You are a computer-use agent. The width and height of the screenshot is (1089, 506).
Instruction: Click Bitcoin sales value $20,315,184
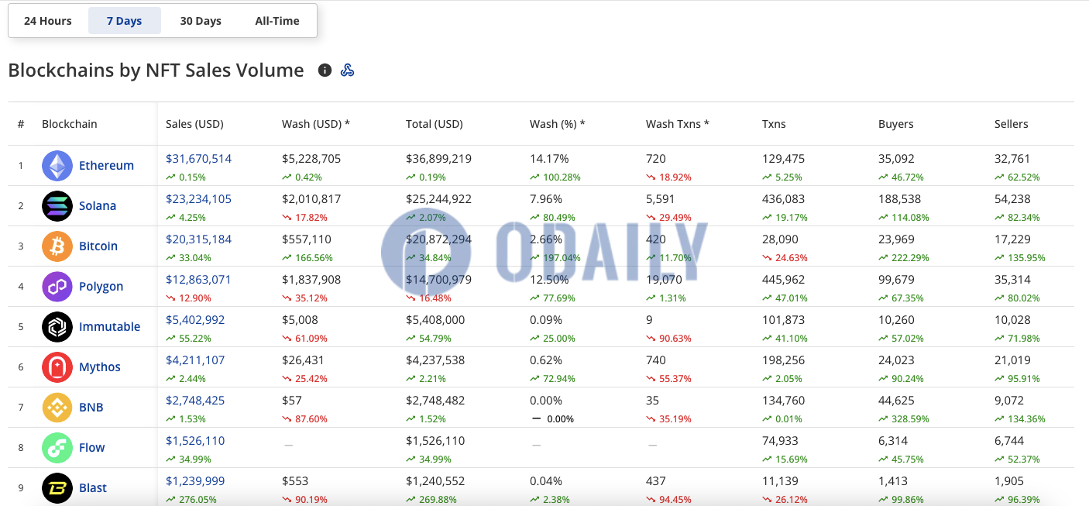(198, 239)
